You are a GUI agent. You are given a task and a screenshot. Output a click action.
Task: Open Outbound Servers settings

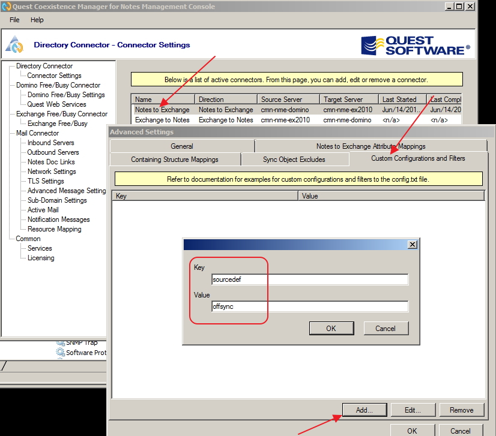(53, 152)
